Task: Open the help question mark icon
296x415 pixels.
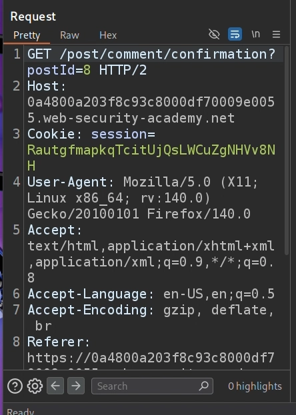Action: pyautogui.click(x=15, y=386)
